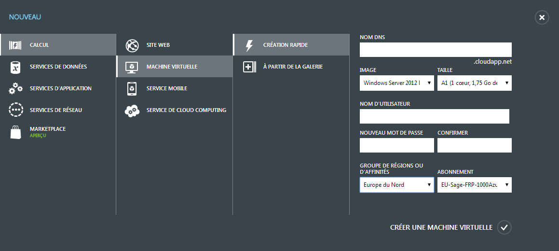Click the Services d'application gears icon
Screen dimensions: 559x251
click(15, 88)
